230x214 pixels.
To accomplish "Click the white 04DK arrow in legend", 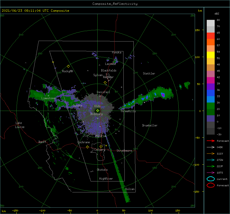I will coord(211,147).
